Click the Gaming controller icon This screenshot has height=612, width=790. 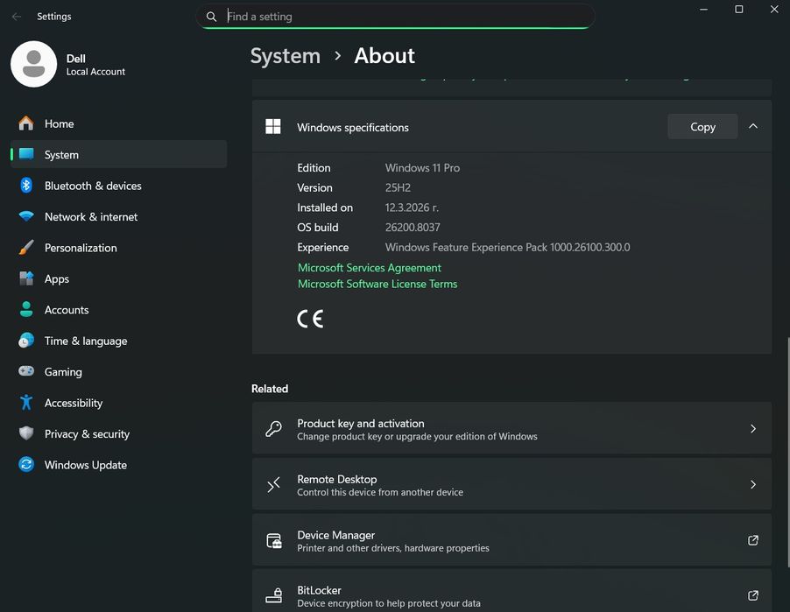(26, 371)
